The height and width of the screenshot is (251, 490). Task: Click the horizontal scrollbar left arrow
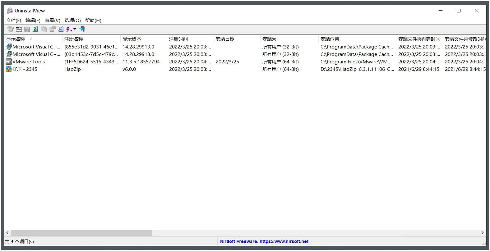point(7,233)
